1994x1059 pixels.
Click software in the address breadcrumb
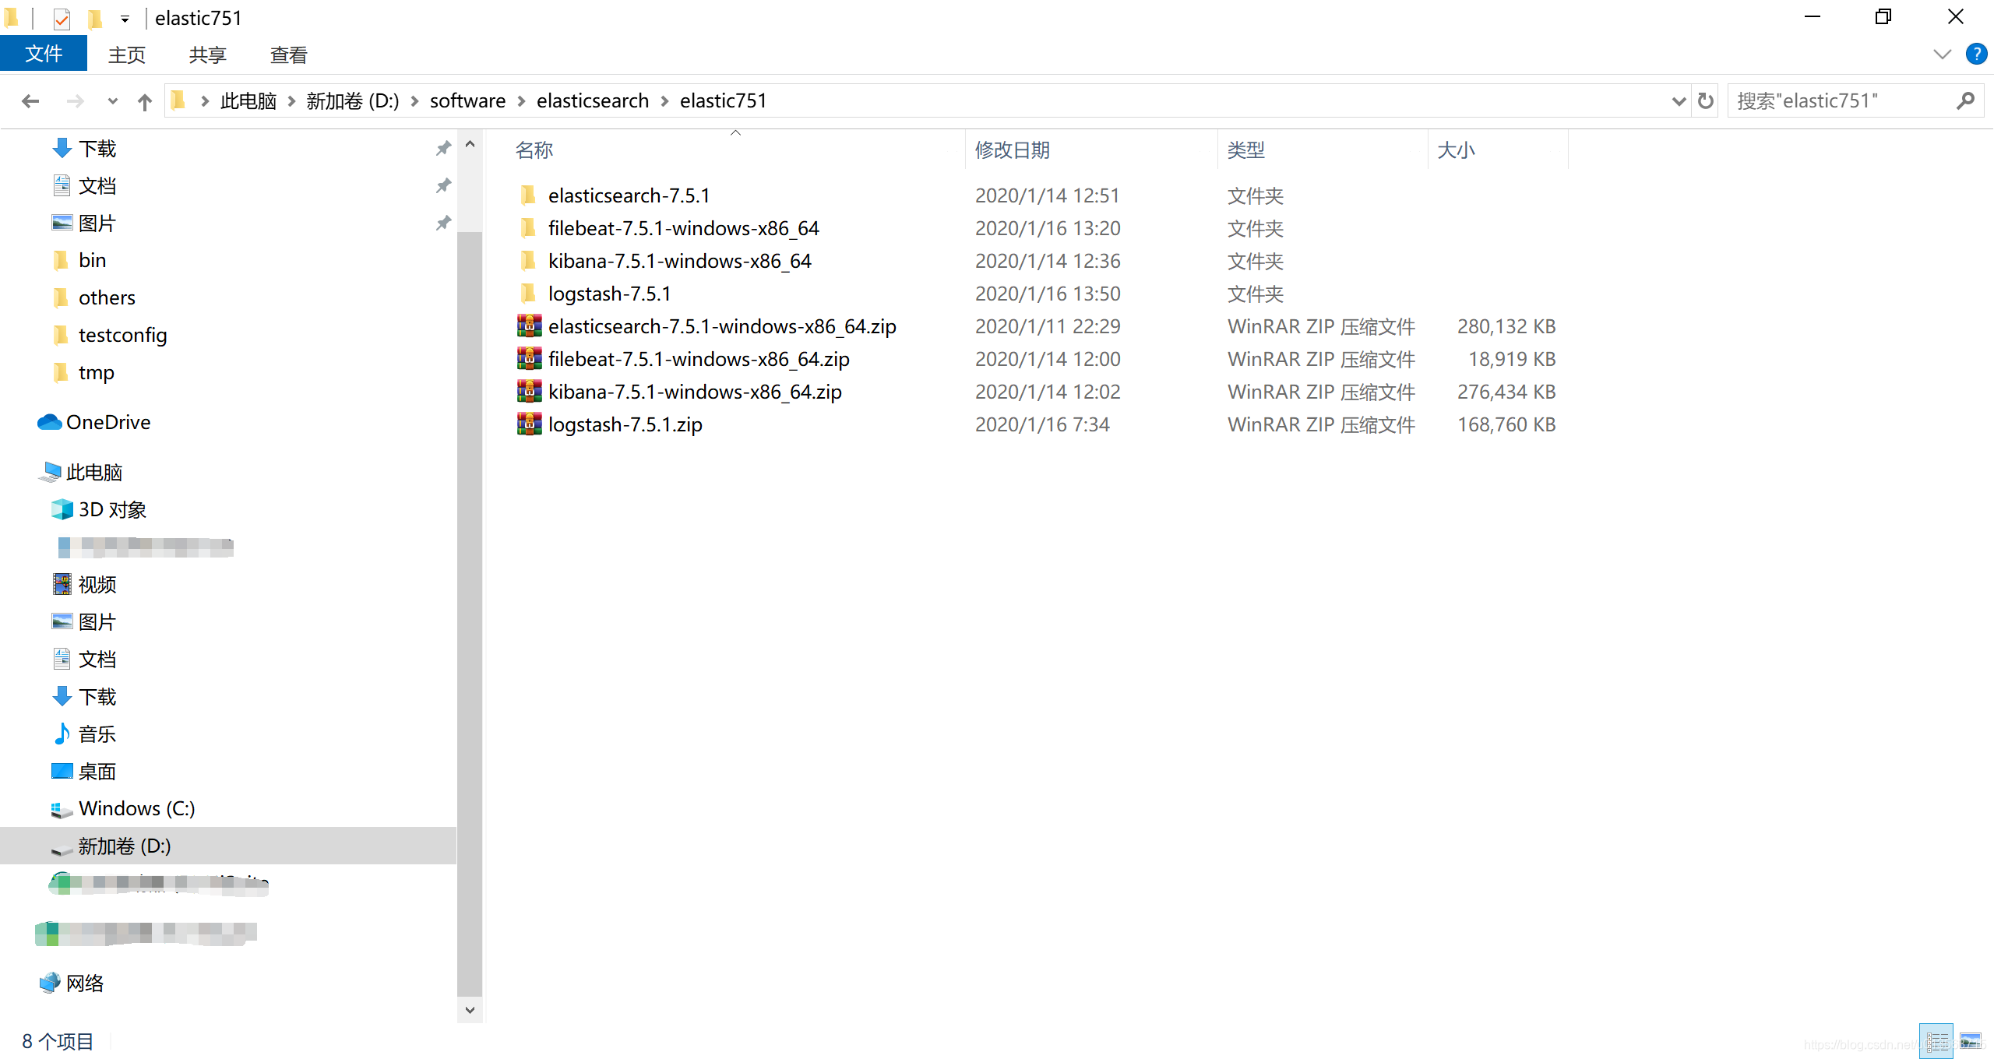tap(467, 101)
